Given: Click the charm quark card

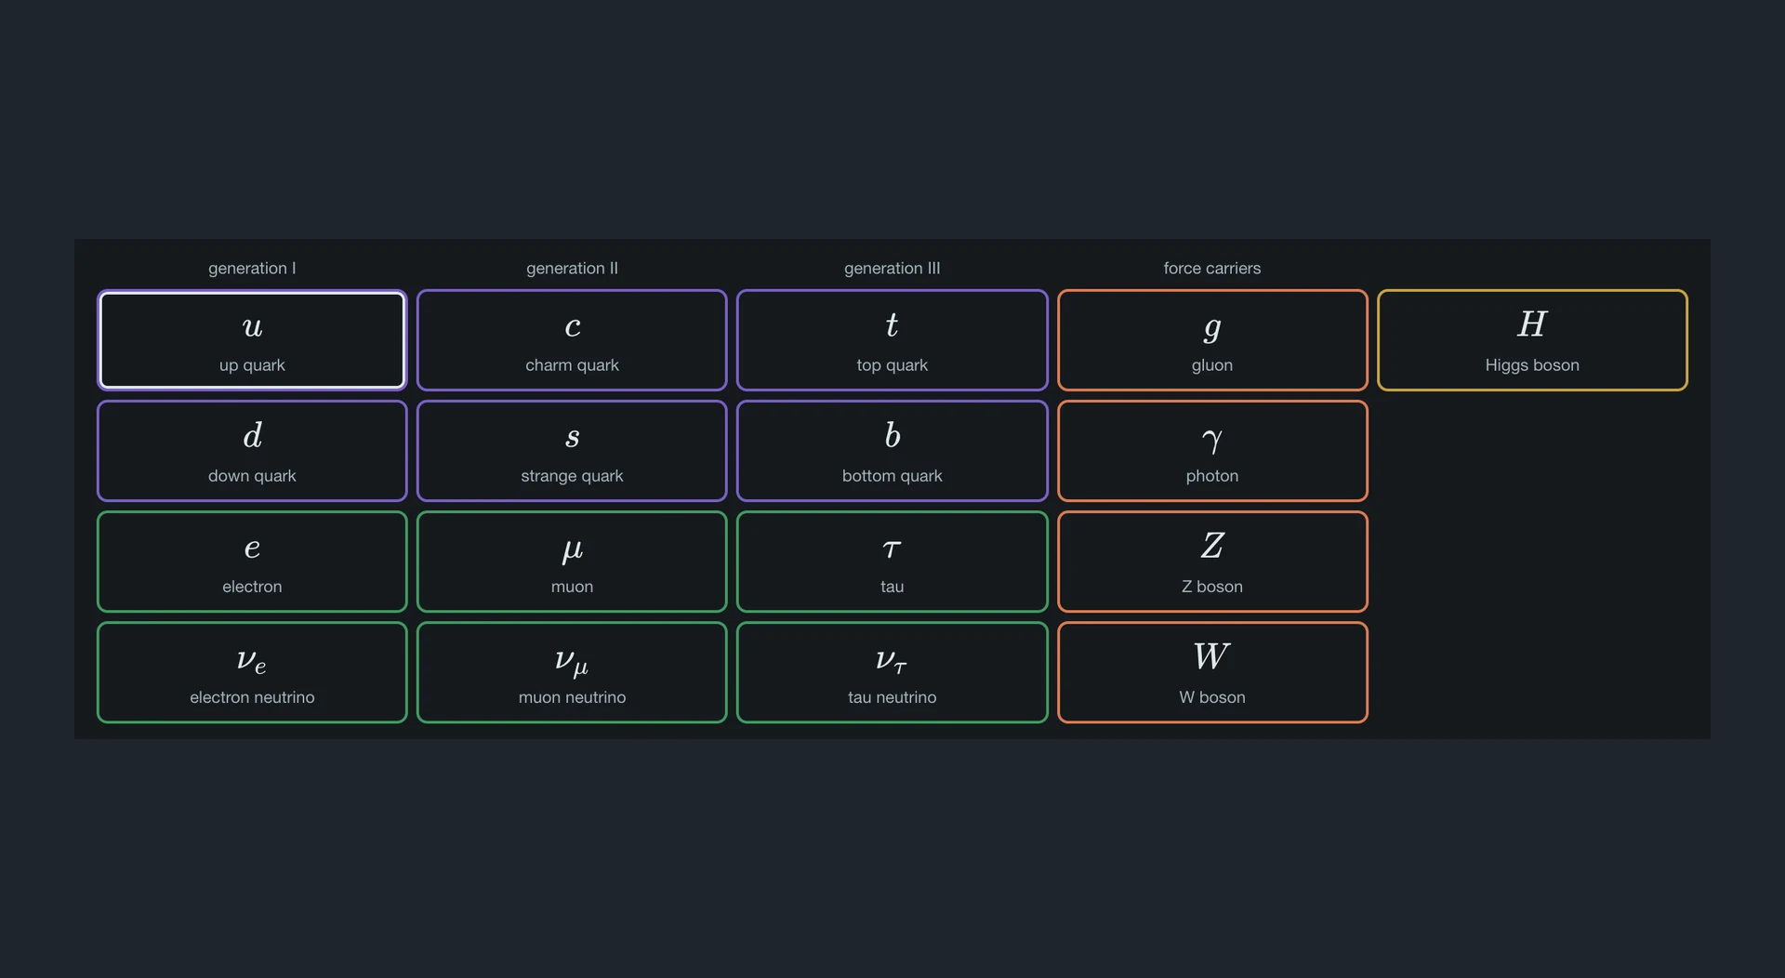Looking at the screenshot, I should (572, 340).
